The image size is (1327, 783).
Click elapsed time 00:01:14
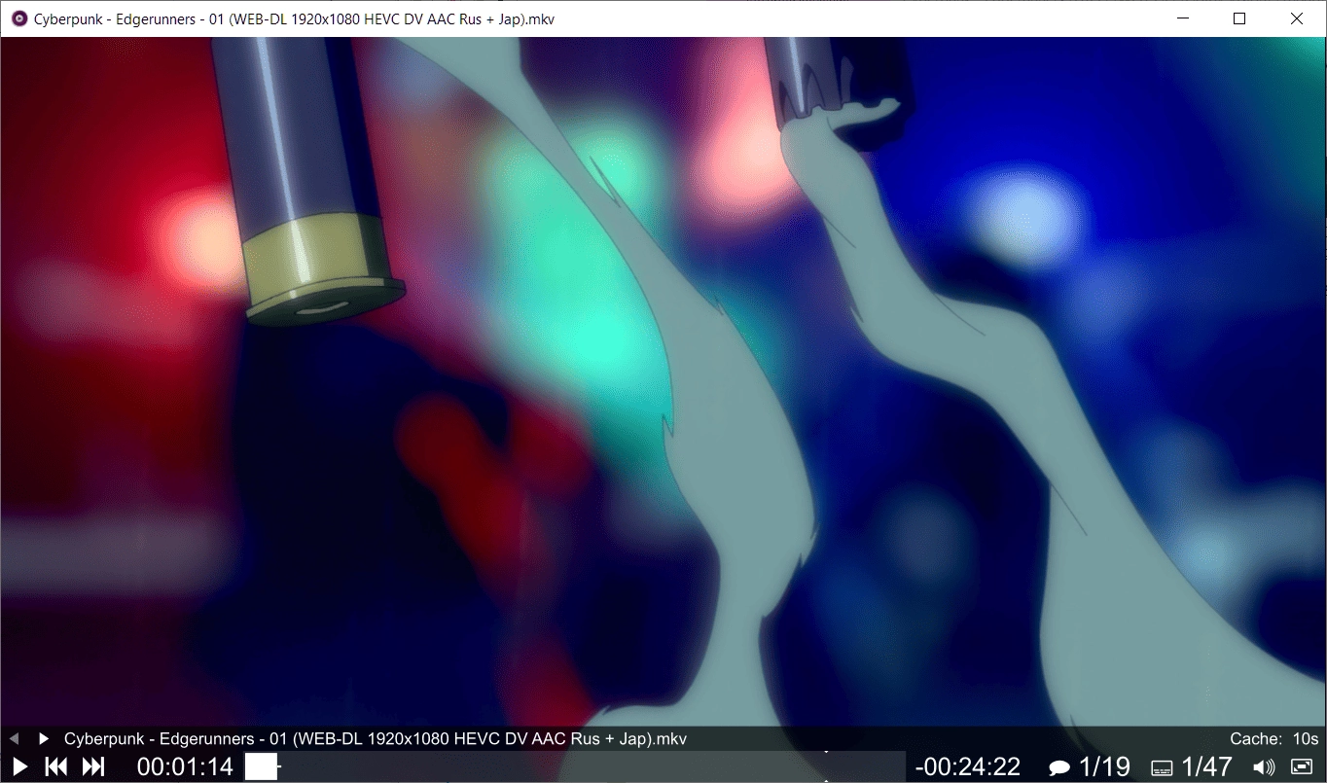tap(185, 766)
